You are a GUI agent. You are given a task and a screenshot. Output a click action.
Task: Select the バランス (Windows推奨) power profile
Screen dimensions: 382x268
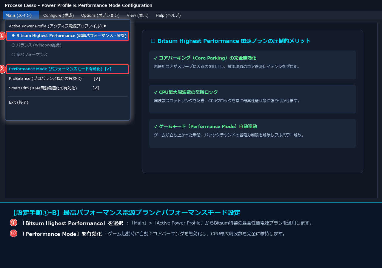click(67, 45)
